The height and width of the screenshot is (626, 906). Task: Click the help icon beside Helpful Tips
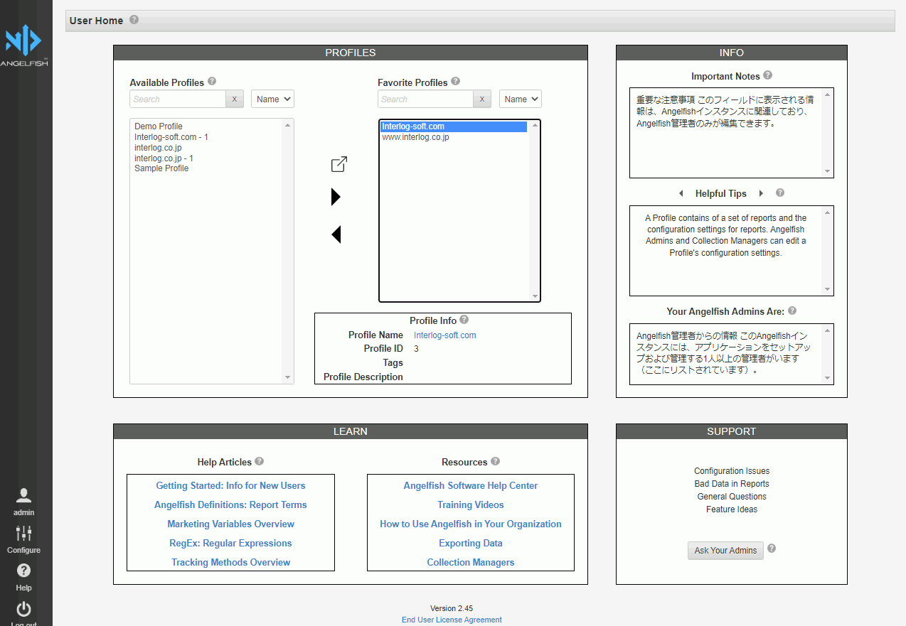780,193
